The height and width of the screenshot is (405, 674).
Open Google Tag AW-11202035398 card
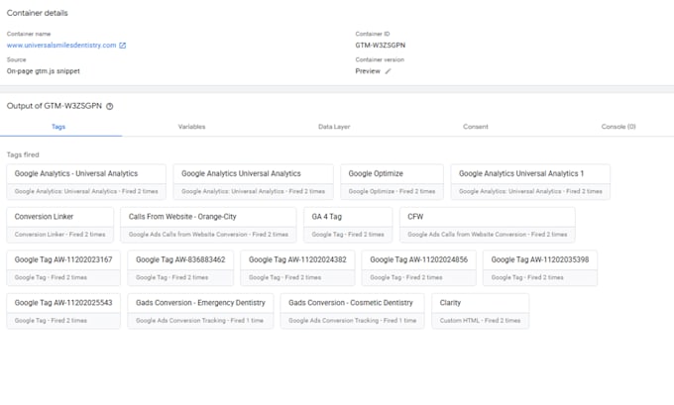540,268
